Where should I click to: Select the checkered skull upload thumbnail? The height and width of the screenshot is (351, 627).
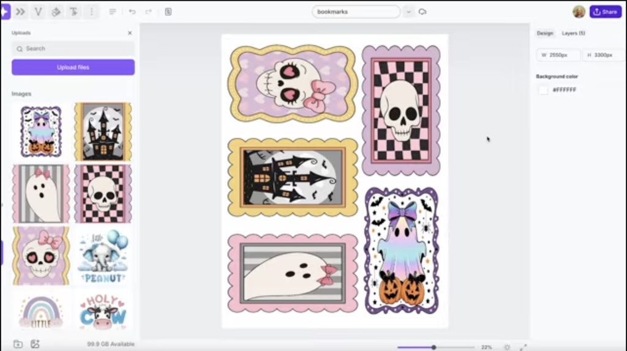pyautogui.click(x=103, y=194)
